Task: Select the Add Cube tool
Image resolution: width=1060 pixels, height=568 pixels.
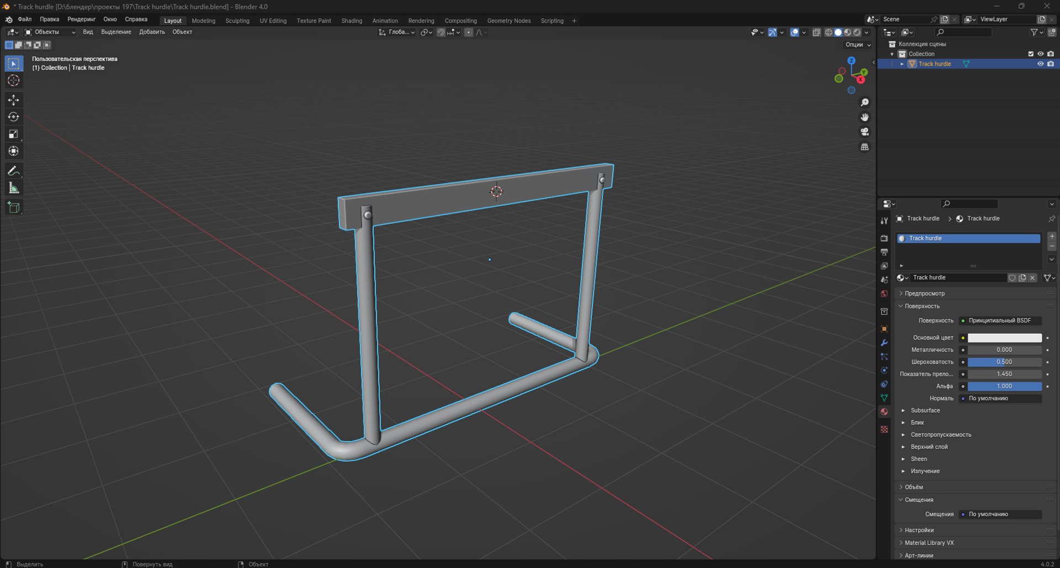Action: (14, 208)
